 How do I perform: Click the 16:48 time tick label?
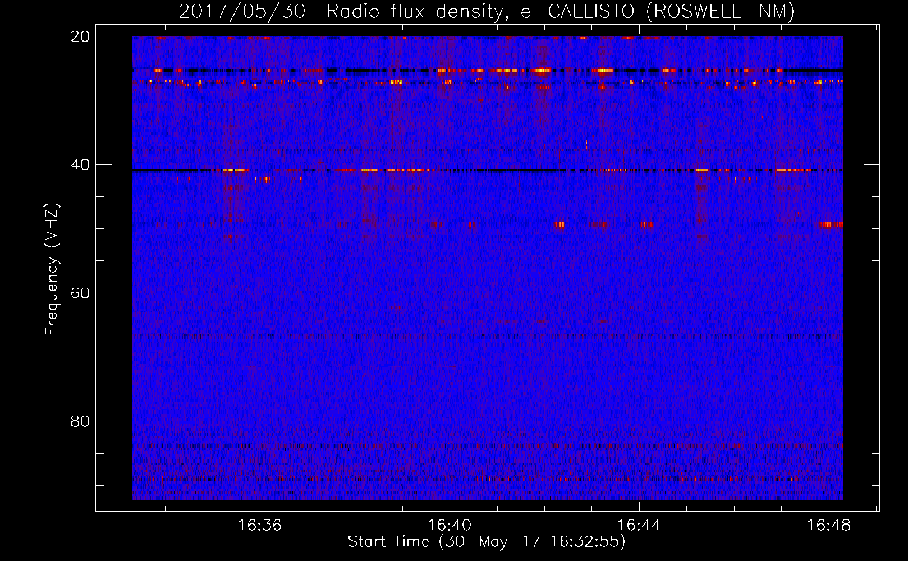pyautogui.click(x=829, y=526)
